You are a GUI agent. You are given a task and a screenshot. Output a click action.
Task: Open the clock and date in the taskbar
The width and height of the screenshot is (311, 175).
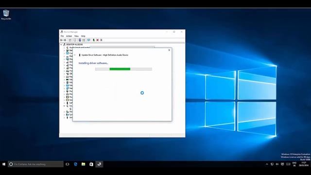coord(304,164)
